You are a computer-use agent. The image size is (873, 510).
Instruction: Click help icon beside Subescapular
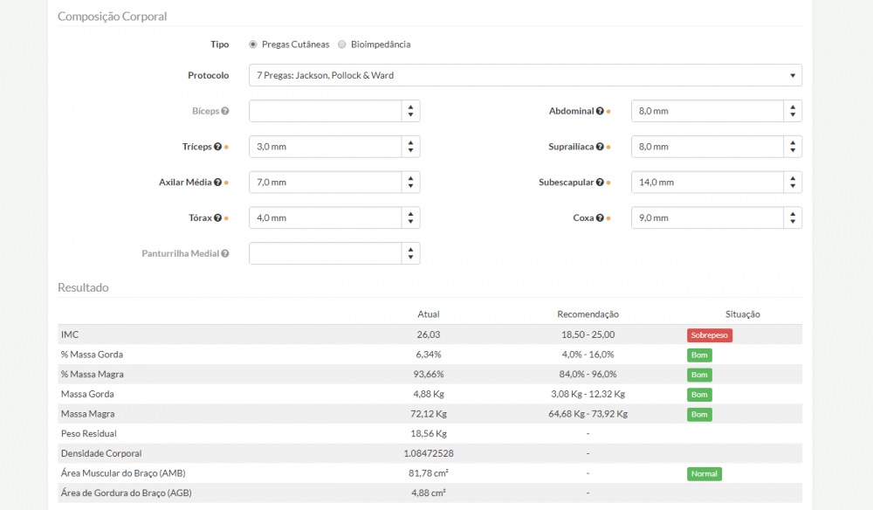click(x=600, y=183)
